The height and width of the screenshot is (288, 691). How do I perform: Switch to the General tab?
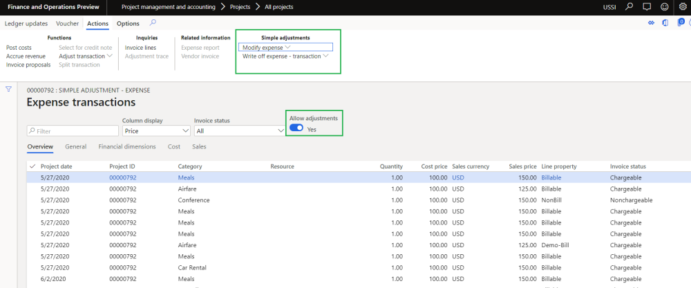[x=76, y=146]
